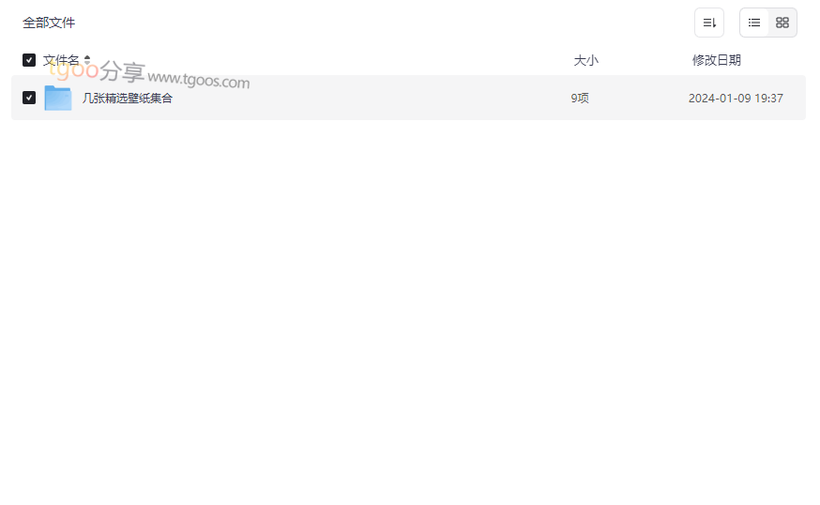Screen dimensions: 820x505
Task: Click the blank area below the file list
Action: 408,314
